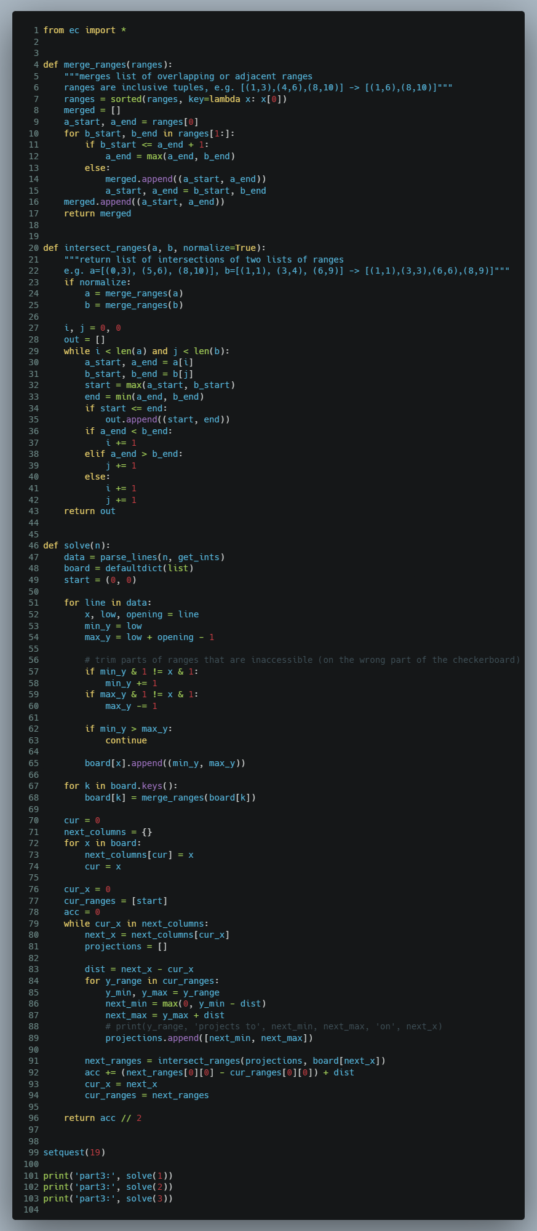Click 'next_columns = {}' line
The width and height of the screenshot is (537, 1231).
[x=108, y=832]
